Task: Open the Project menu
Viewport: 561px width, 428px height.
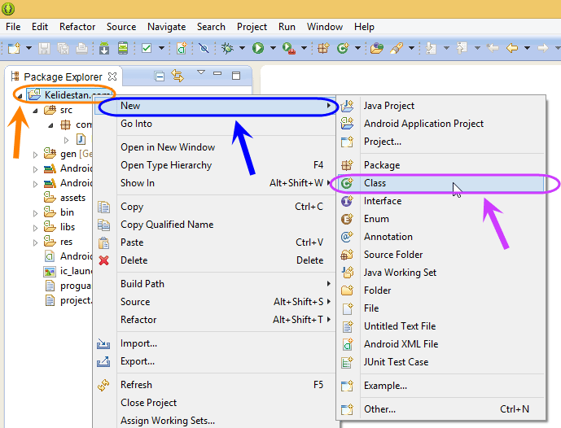Action: [x=252, y=27]
